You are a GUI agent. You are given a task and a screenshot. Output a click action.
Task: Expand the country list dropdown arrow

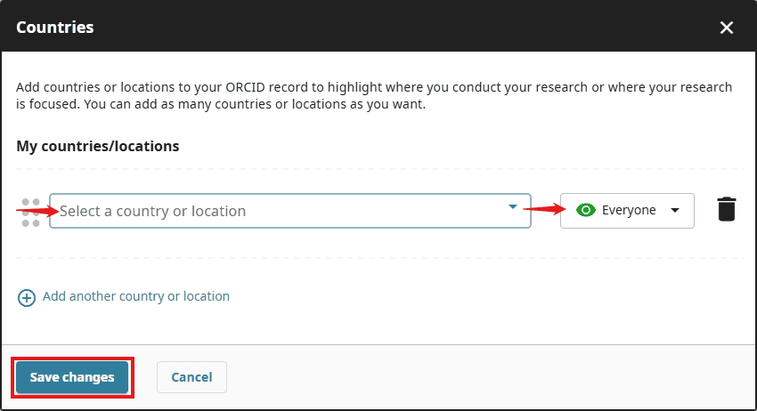click(512, 207)
